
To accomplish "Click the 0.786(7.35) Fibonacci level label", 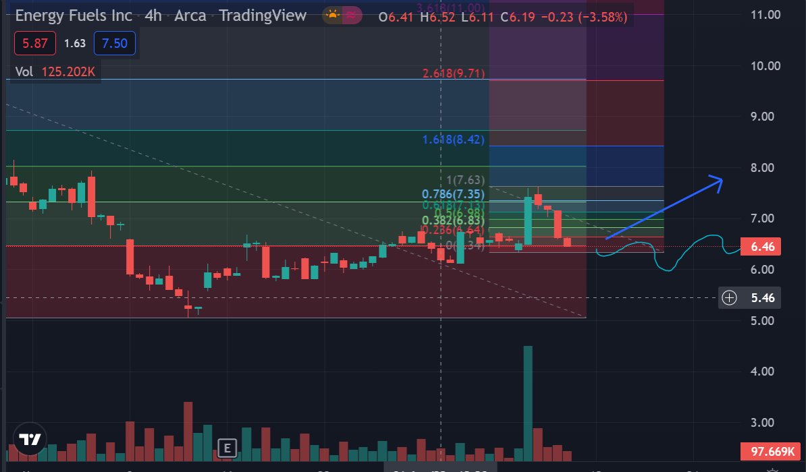I will (454, 194).
